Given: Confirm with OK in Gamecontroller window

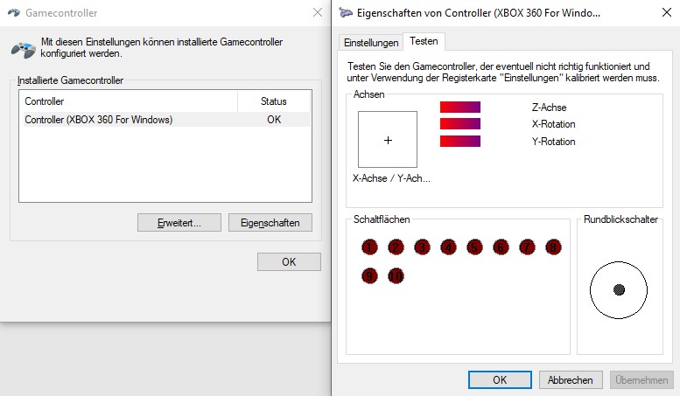Looking at the screenshot, I should click(290, 261).
